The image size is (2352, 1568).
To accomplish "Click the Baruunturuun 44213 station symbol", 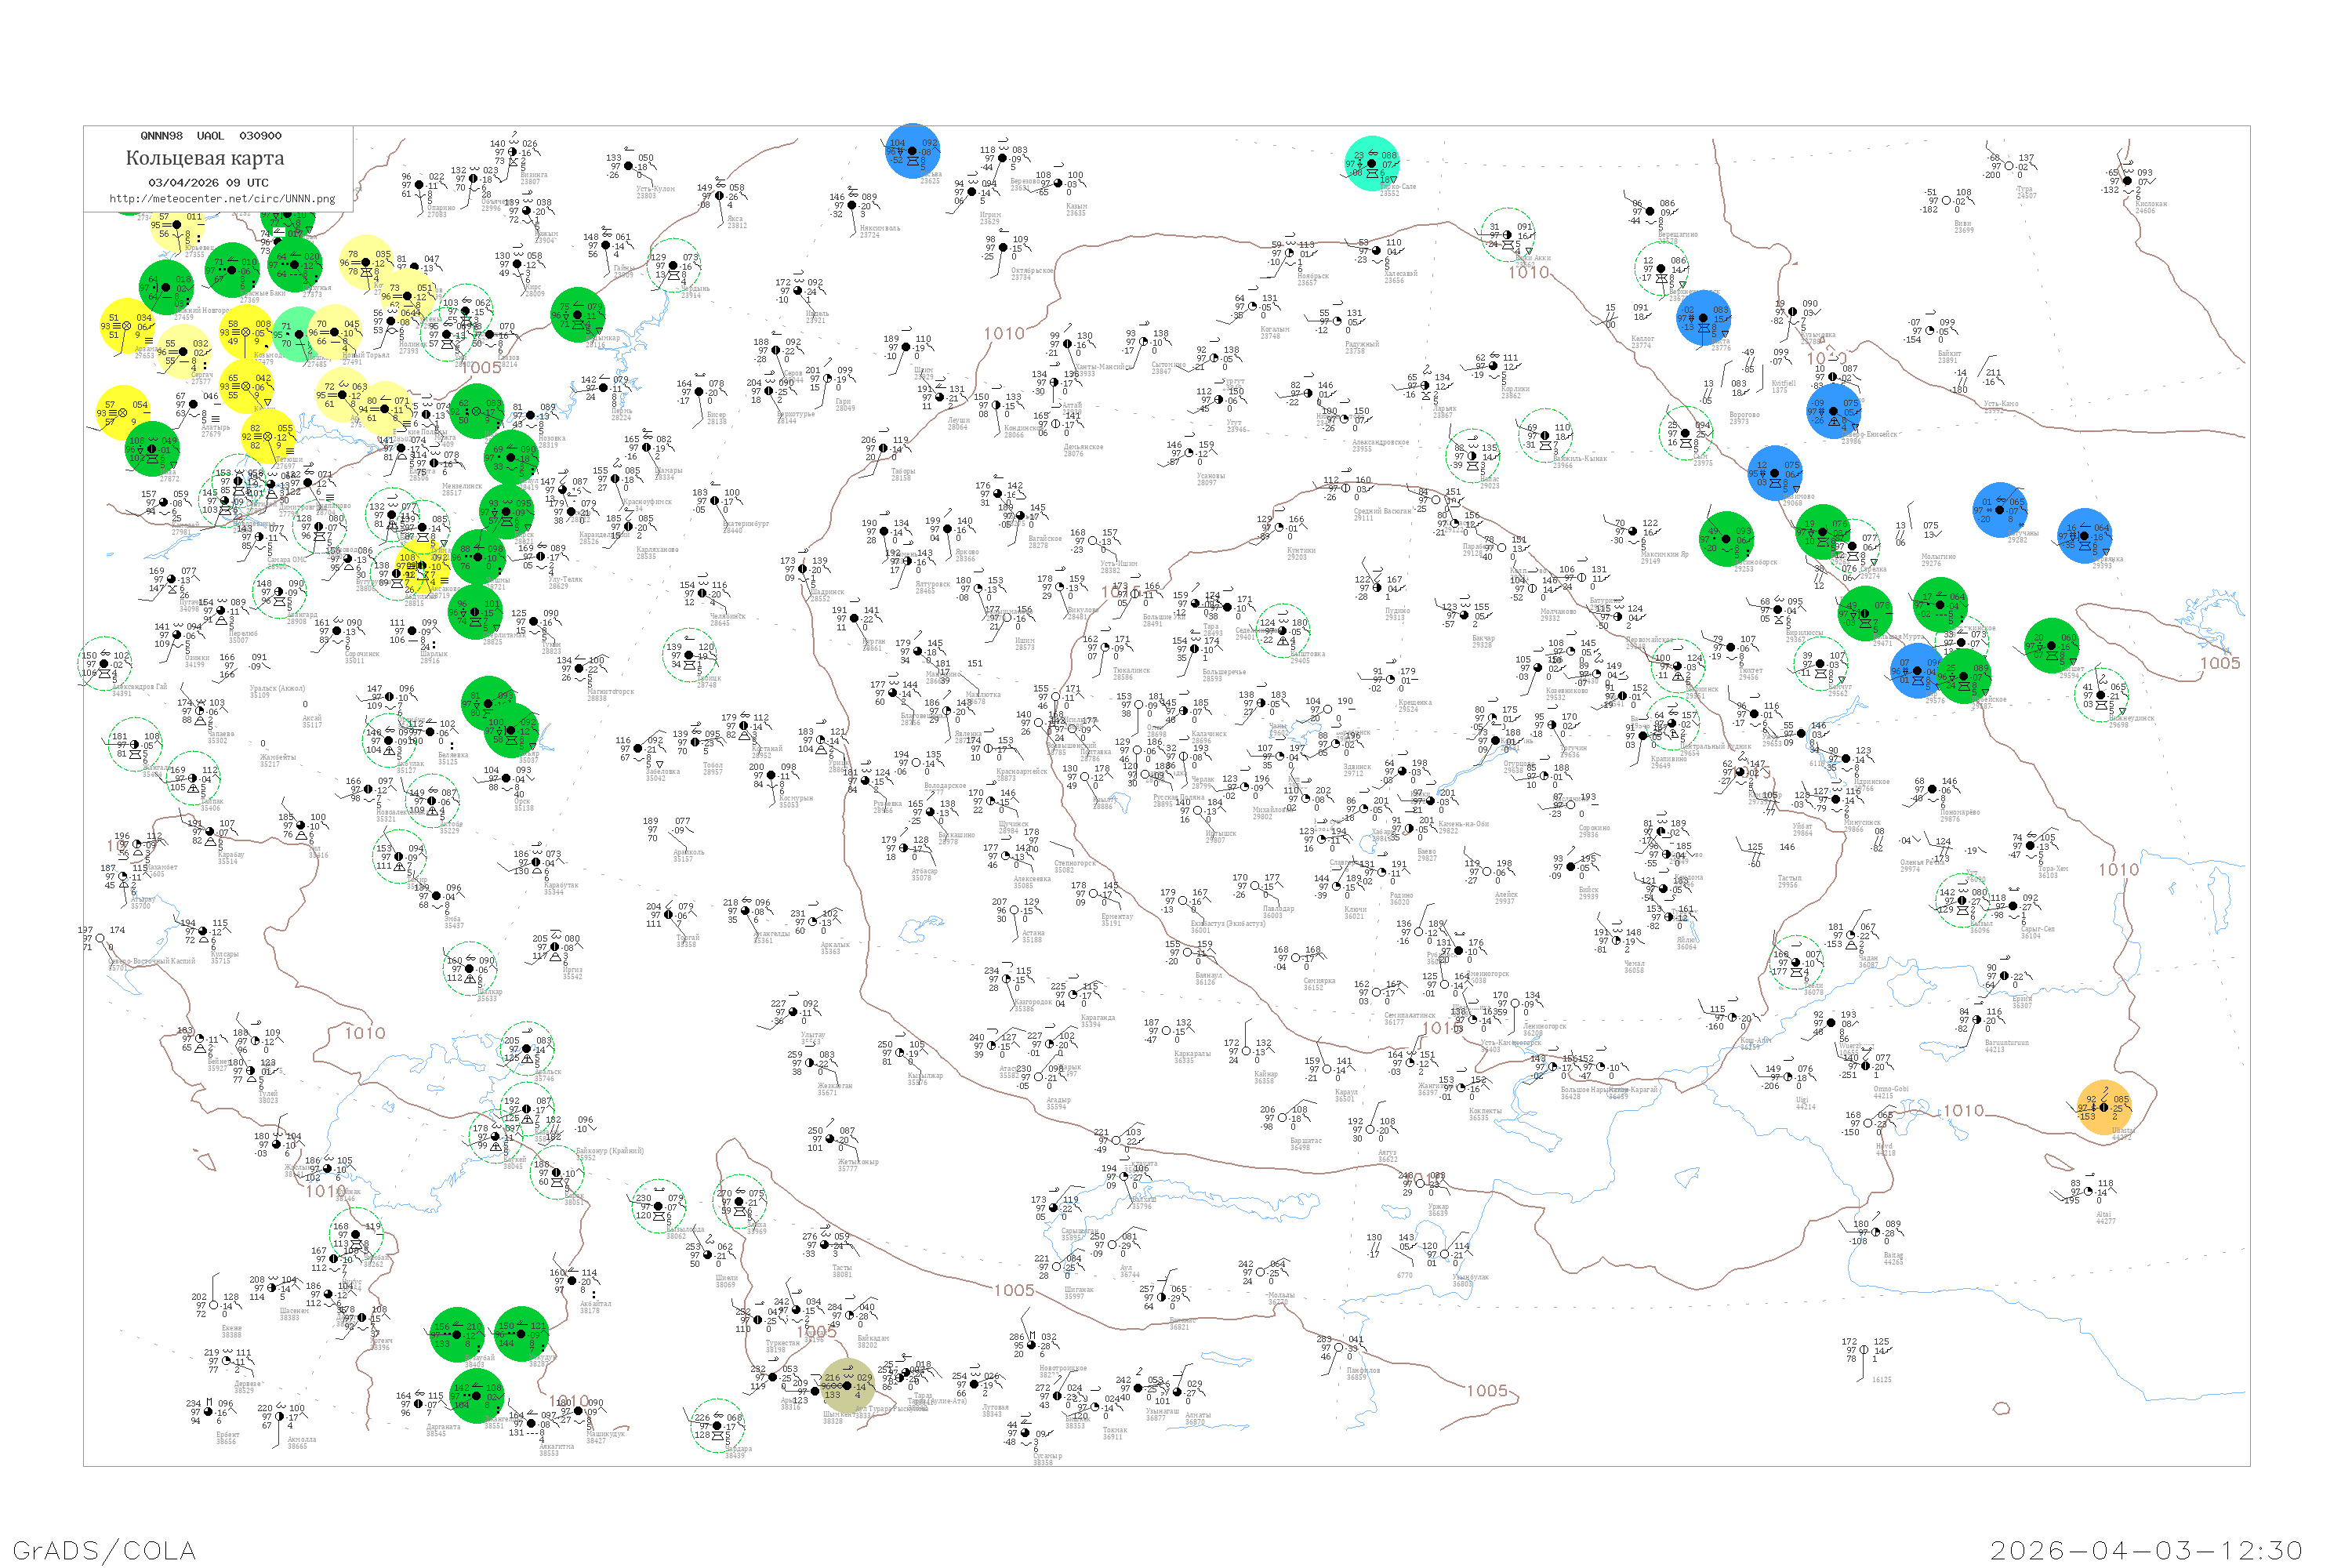I will (x=1976, y=1021).
